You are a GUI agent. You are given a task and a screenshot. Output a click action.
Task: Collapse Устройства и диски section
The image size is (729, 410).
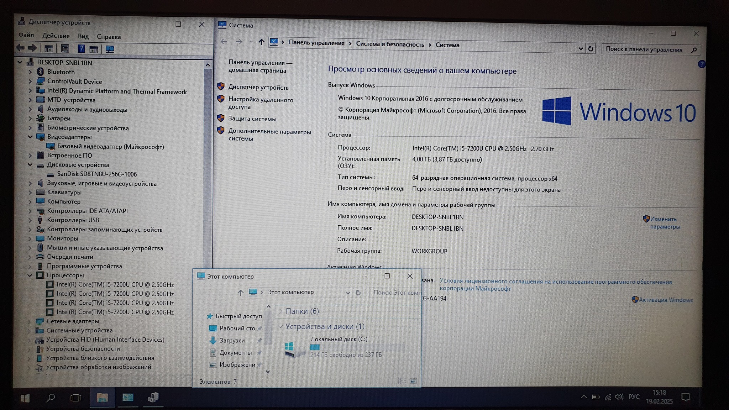280,326
